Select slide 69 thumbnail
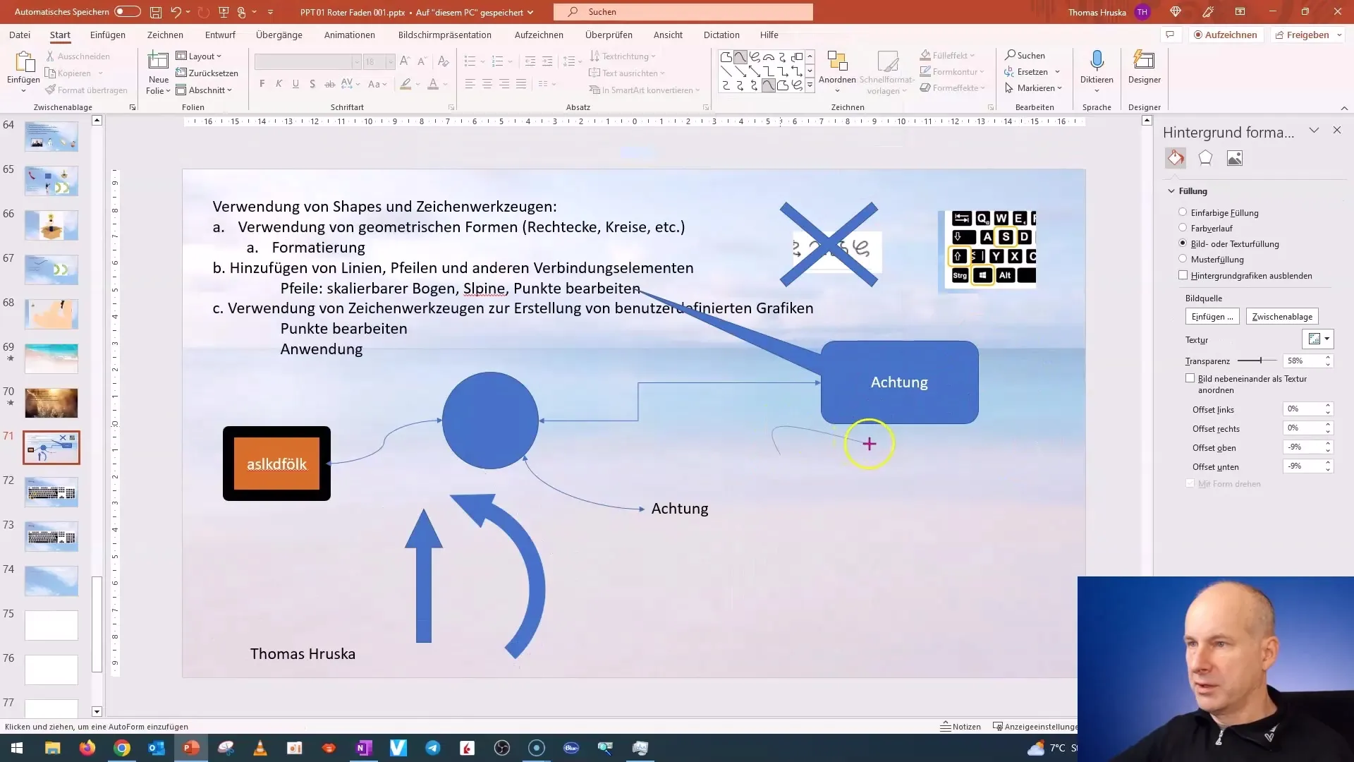This screenshot has height=762, width=1354. pos(51,358)
